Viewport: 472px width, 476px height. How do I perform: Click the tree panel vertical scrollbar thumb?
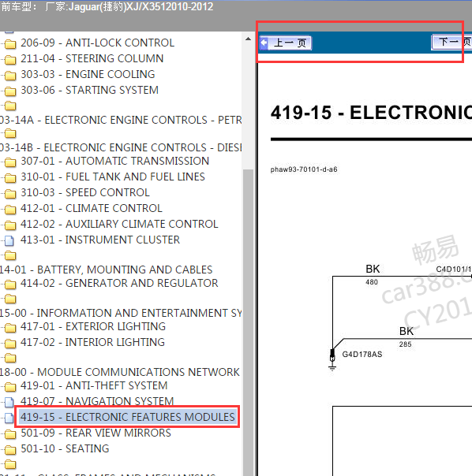(248, 322)
